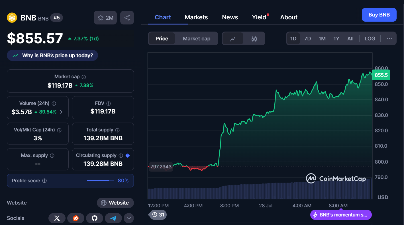Click the 7.37% (1d) change text

click(86, 39)
